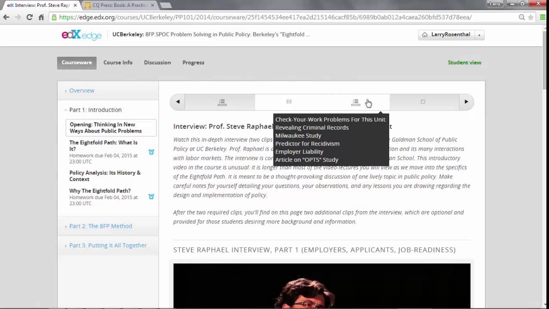
Task: Go to next unit with right arrow
Action: (x=466, y=102)
